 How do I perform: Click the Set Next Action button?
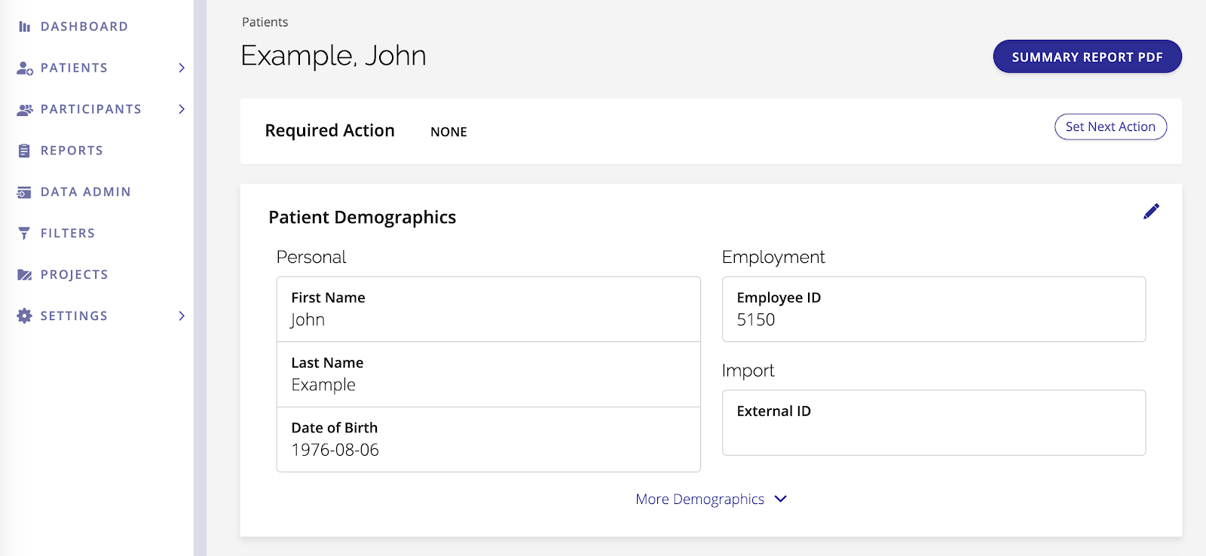coord(1110,127)
